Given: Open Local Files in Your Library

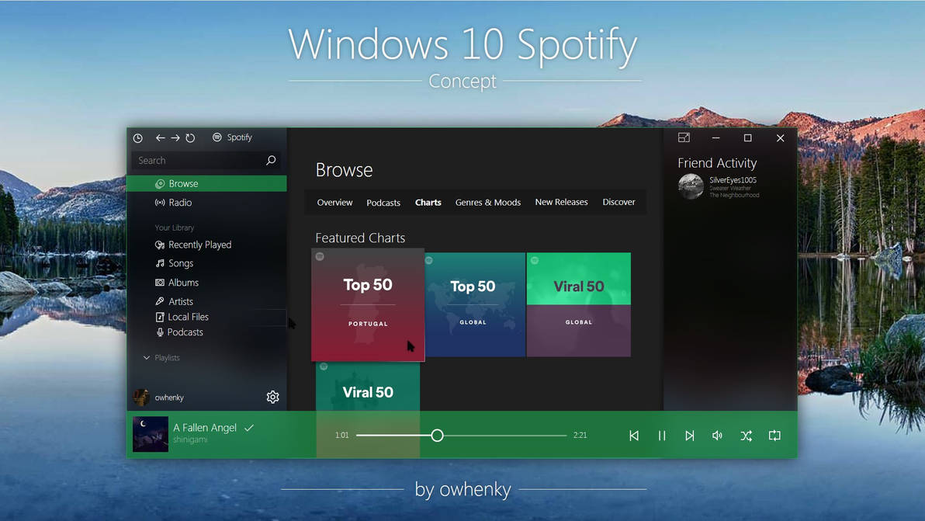Looking at the screenshot, I should [182, 317].
